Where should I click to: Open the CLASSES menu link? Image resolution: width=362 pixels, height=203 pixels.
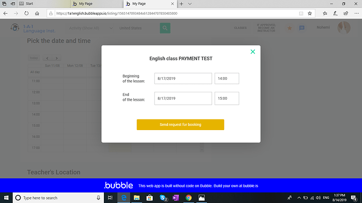click(x=240, y=28)
